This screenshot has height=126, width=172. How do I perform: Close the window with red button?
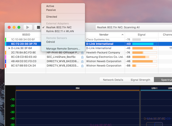(x=9, y=27)
